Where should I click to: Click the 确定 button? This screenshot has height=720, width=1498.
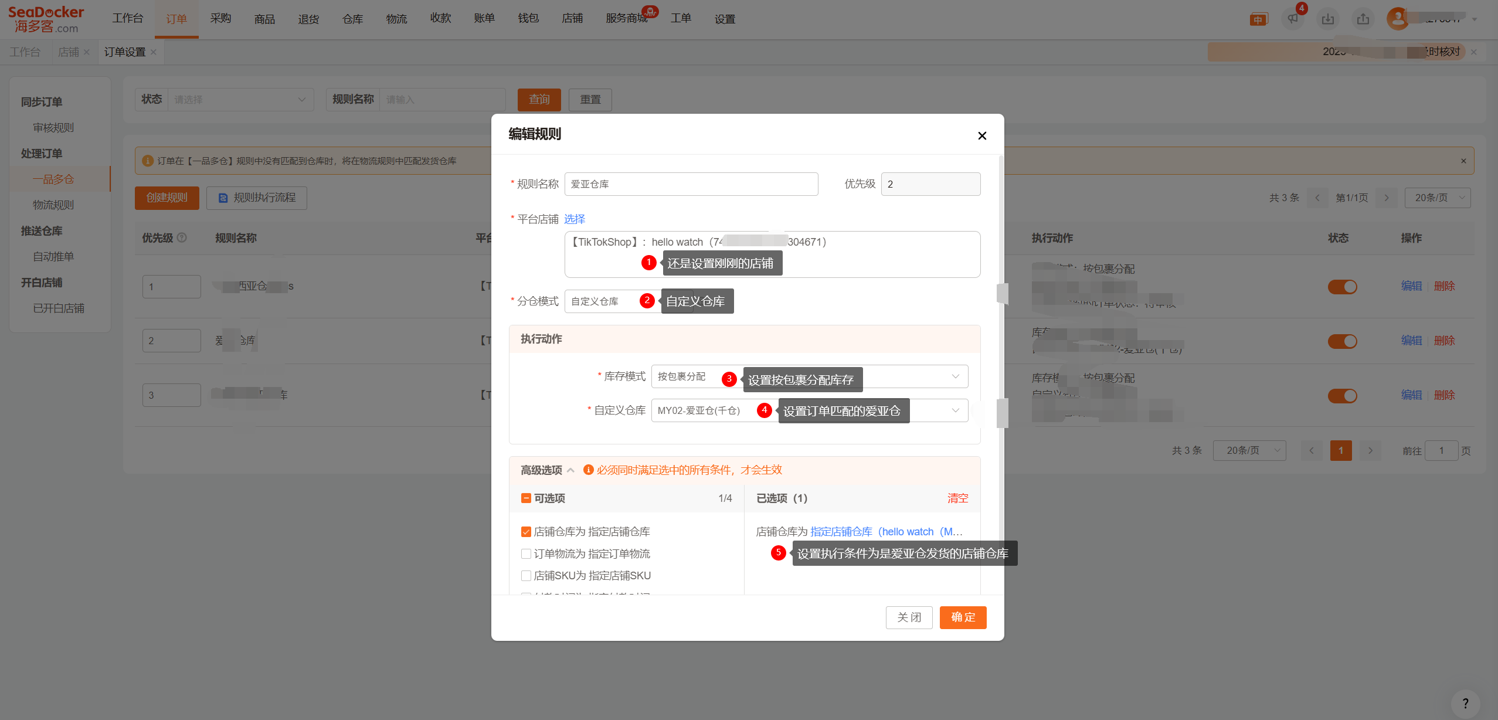coord(963,617)
